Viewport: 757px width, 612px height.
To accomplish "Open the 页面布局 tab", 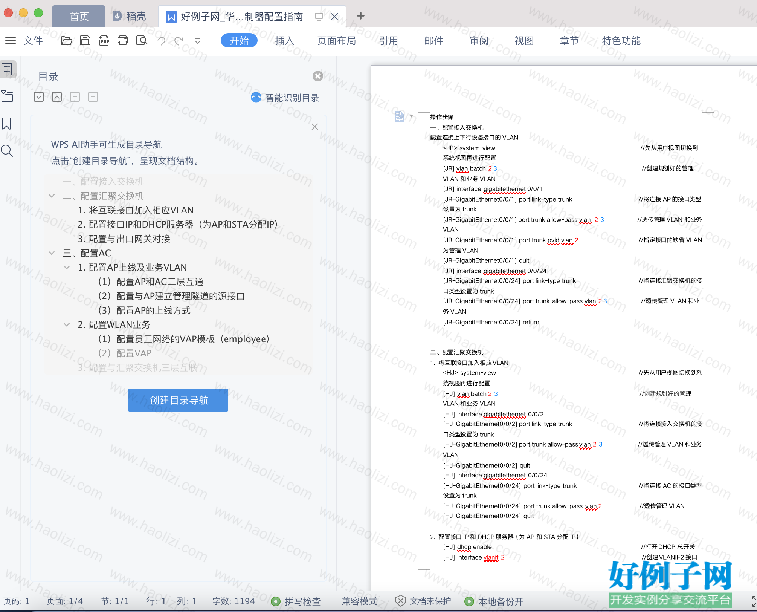I will 336,40.
